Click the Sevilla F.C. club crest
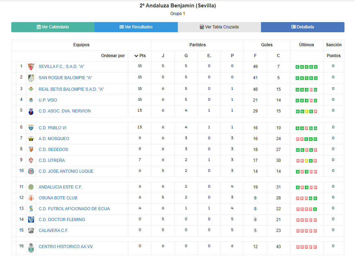 tap(31, 67)
